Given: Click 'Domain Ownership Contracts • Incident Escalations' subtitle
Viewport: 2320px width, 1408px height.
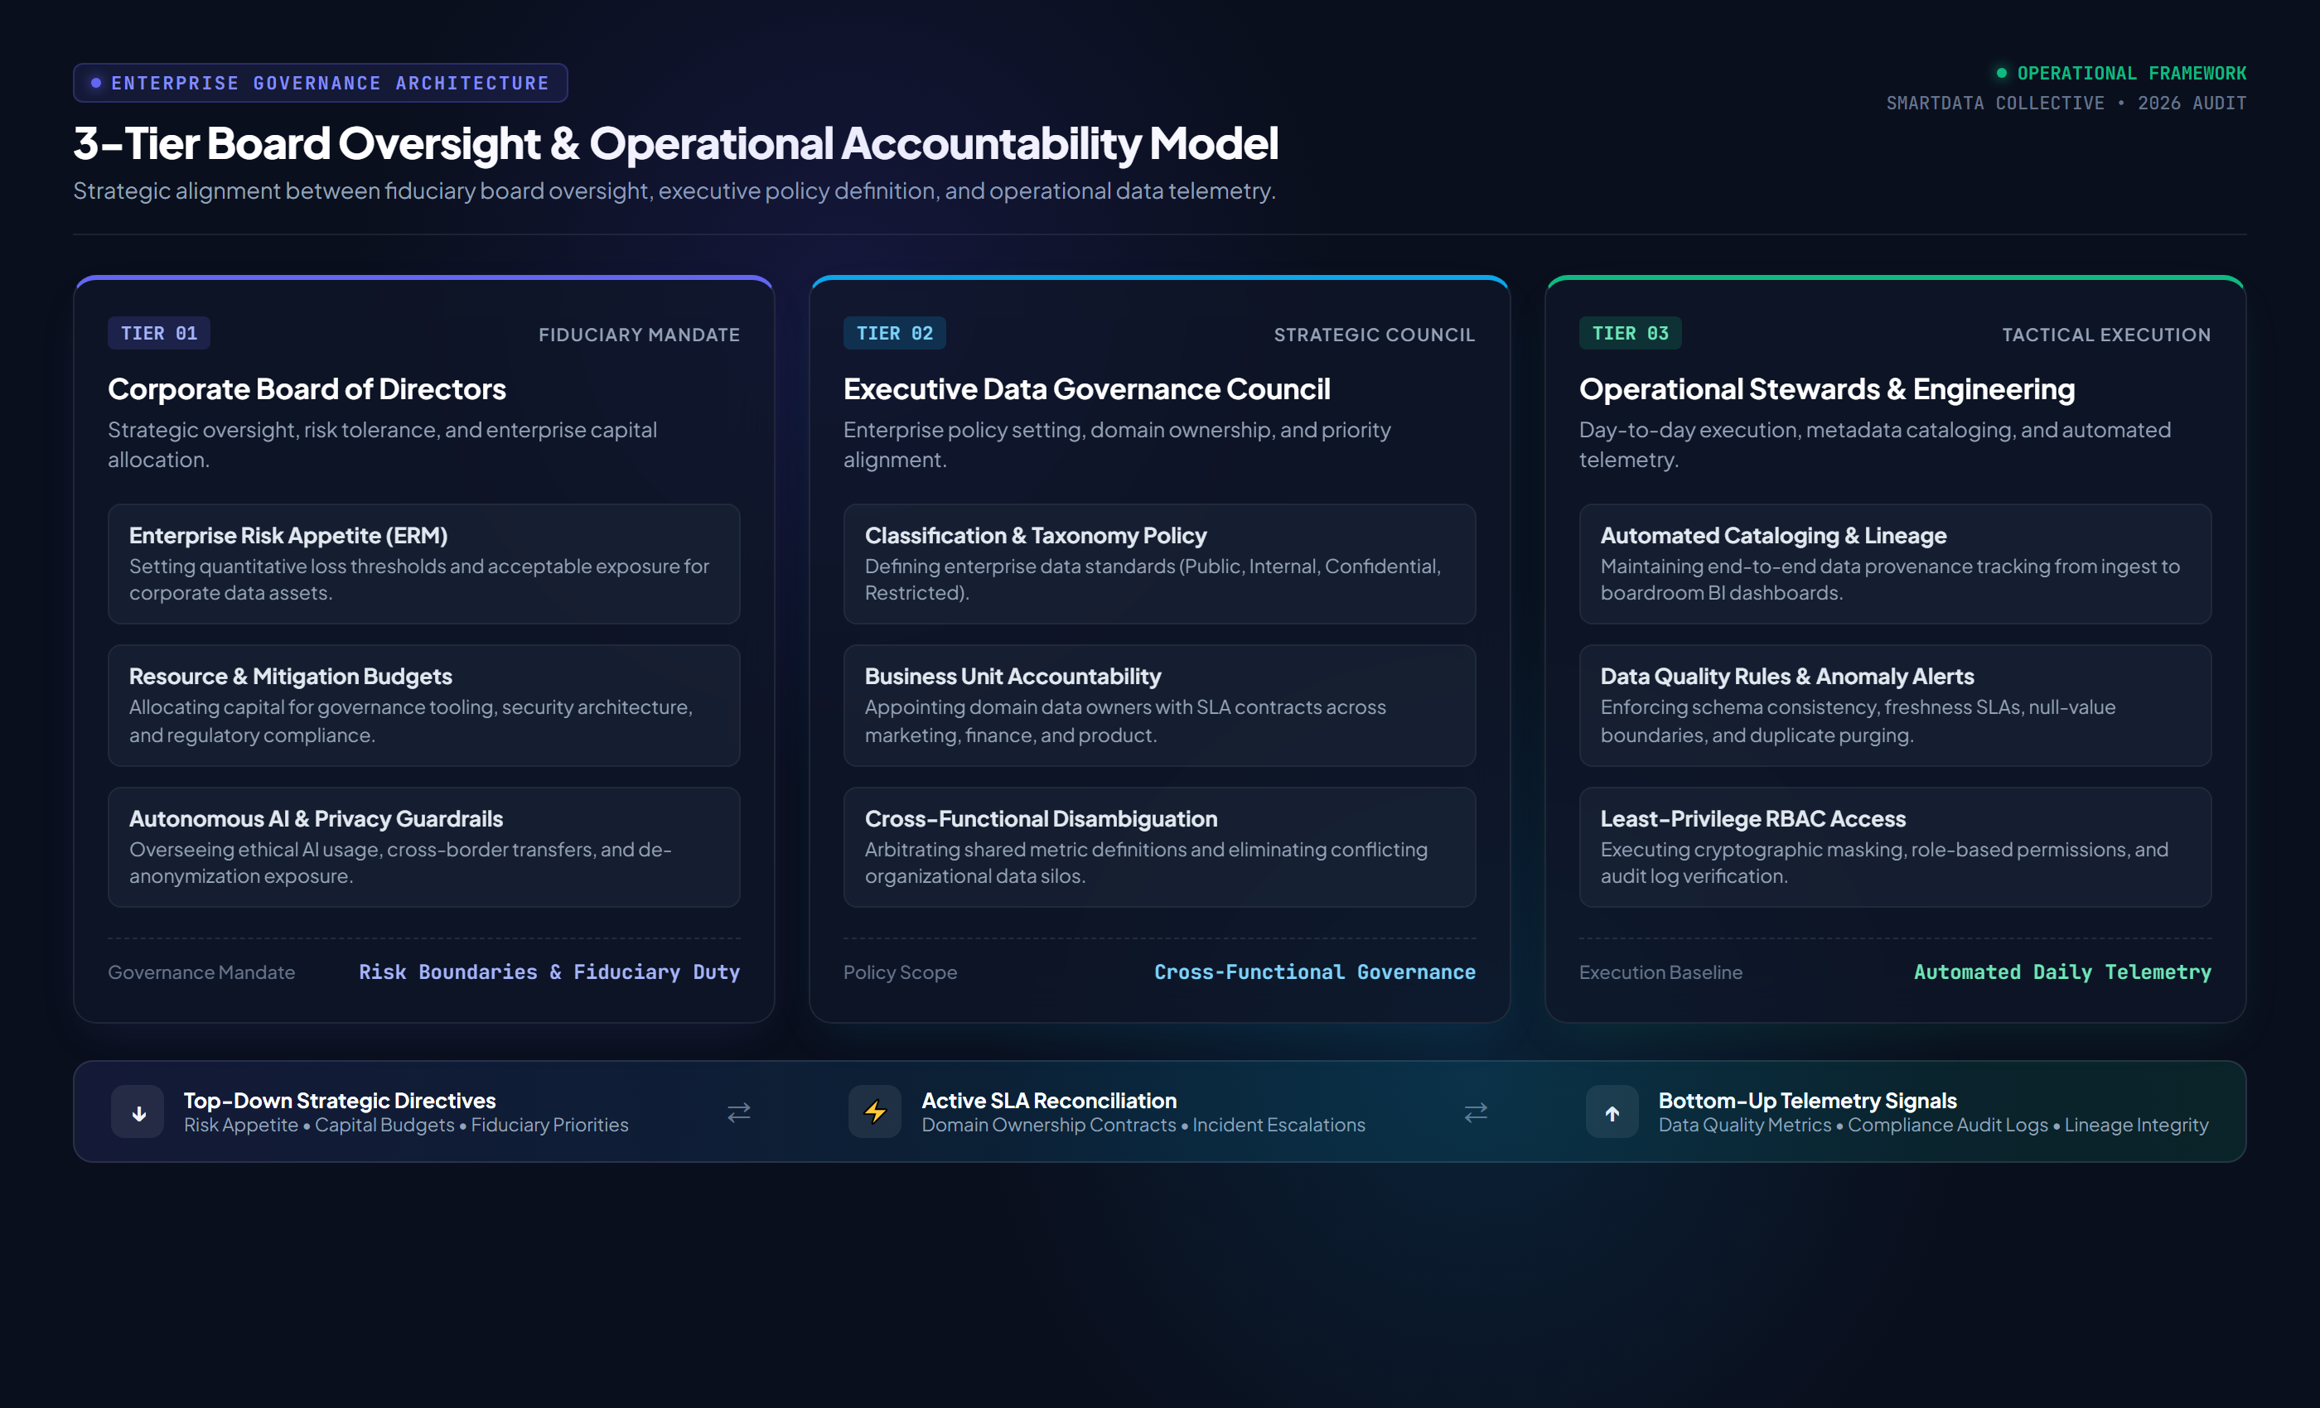Looking at the screenshot, I should (1143, 1125).
